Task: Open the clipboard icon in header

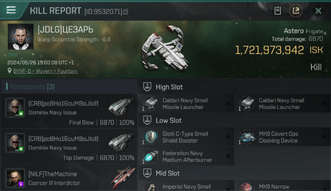Action: [x=278, y=11]
